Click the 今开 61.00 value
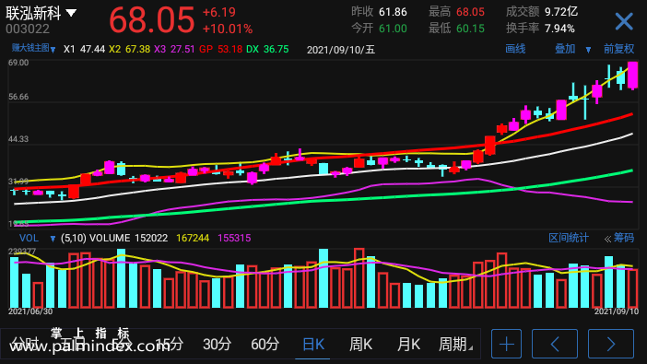This screenshot has width=647, height=364. (x=379, y=28)
